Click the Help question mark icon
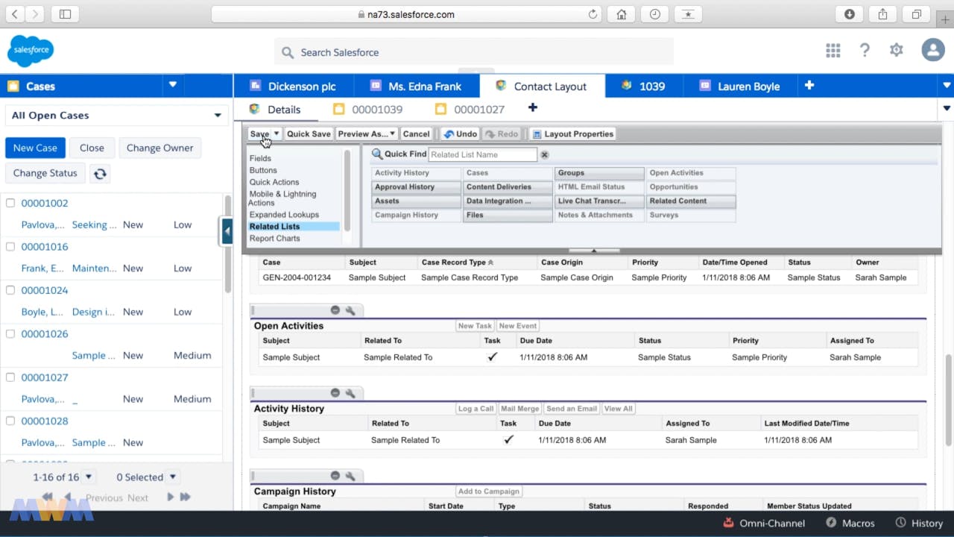This screenshot has width=954, height=537. click(x=865, y=51)
